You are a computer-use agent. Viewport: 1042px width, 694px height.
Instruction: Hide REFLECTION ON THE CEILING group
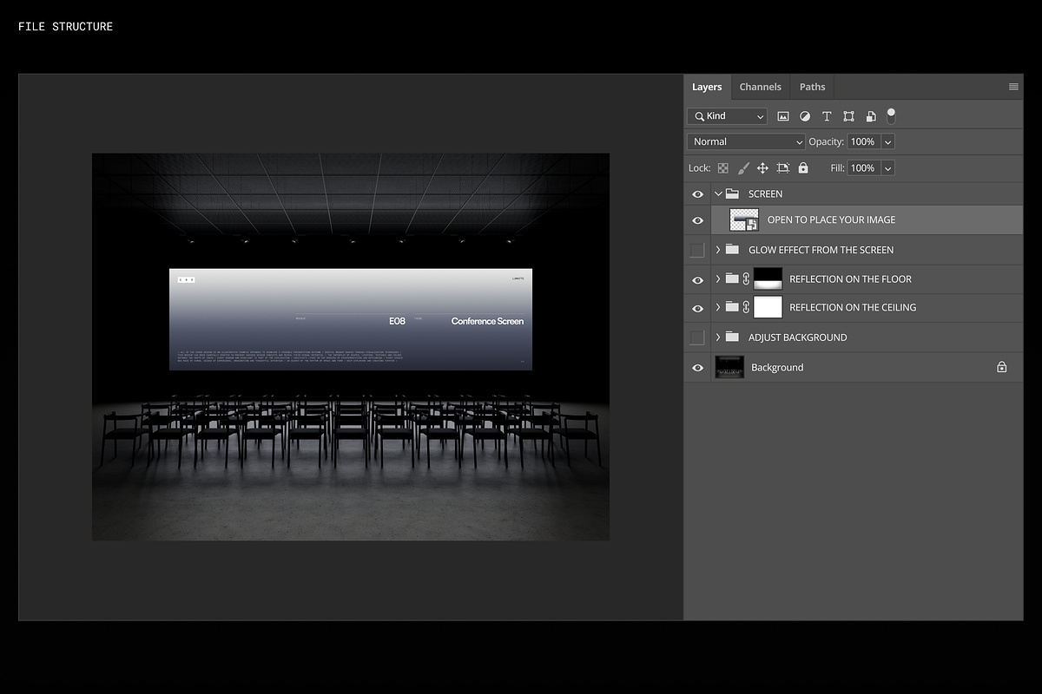(x=697, y=308)
